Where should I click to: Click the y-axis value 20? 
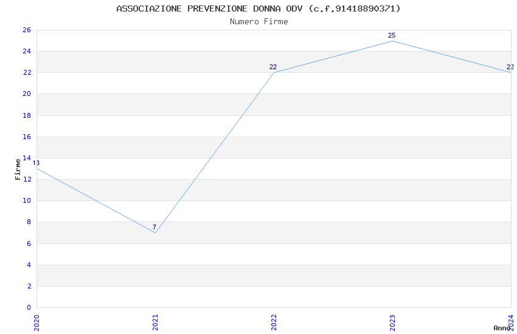(27, 94)
